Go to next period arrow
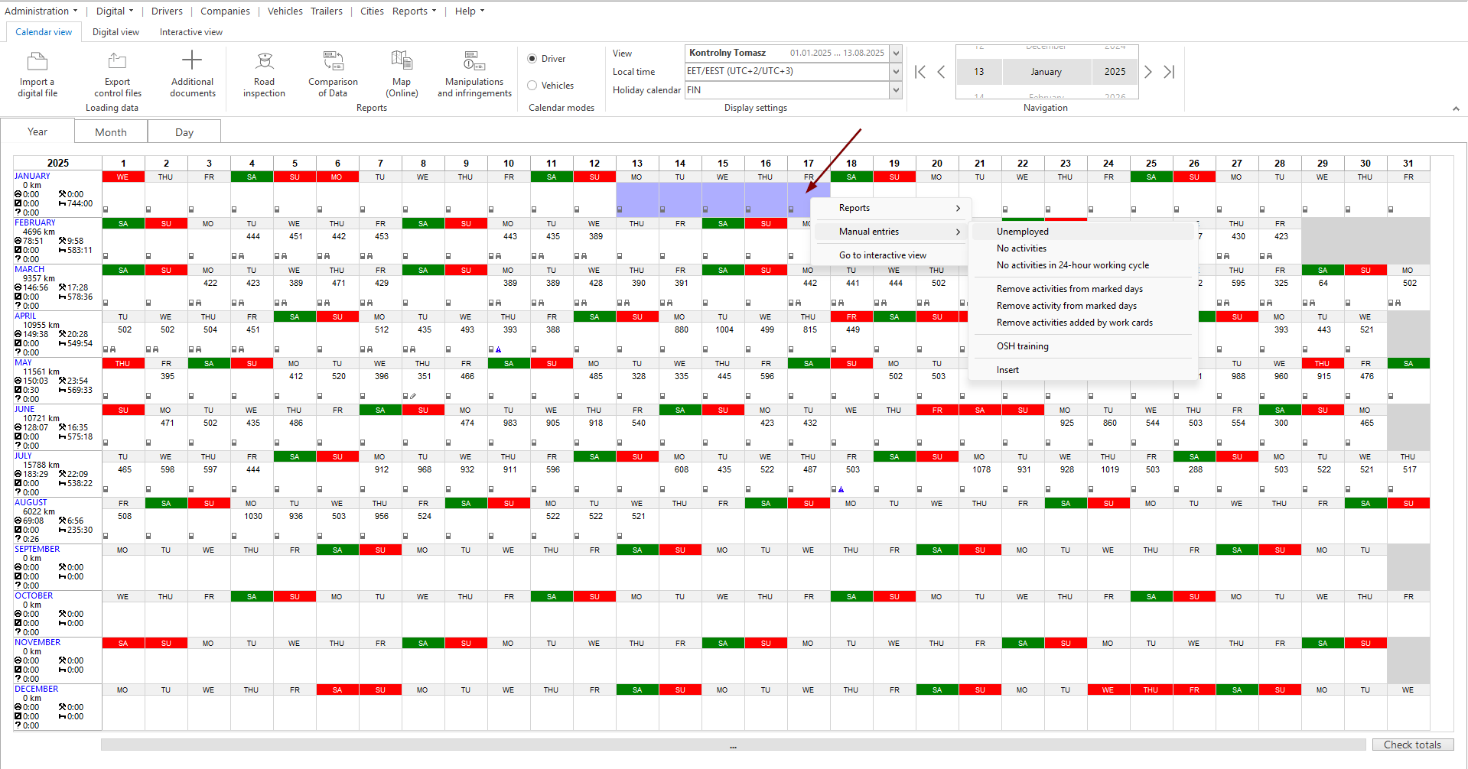 pyautogui.click(x=1147, y=72)
